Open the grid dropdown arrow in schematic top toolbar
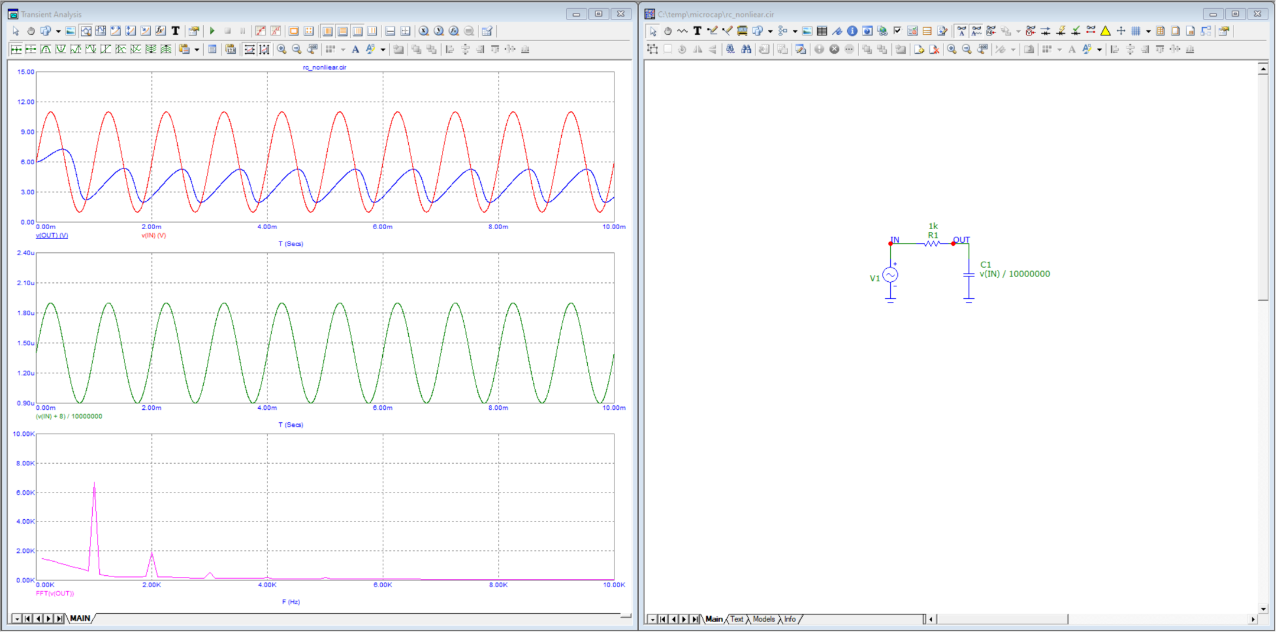This screenshot has height=632, width=1276. tap(1148, 31)
